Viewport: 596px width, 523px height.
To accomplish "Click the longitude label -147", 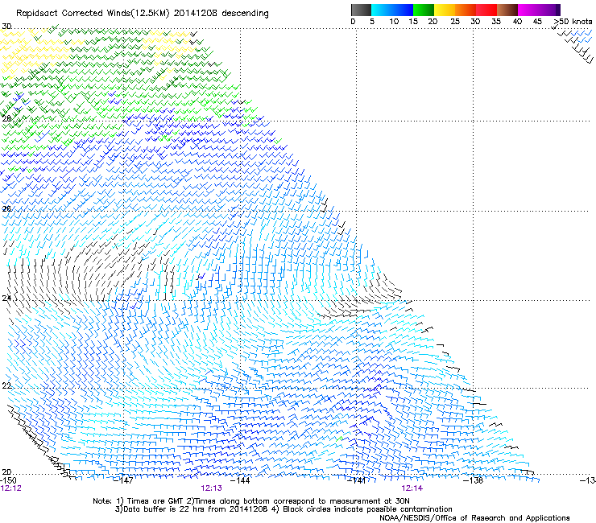I will point(123,480).
